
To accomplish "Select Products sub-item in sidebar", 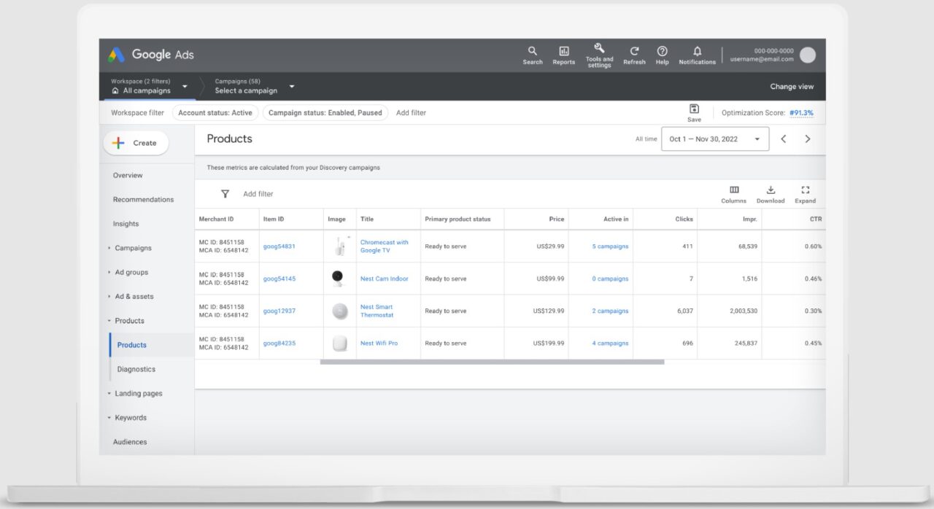I will click(x=132, y=345).
